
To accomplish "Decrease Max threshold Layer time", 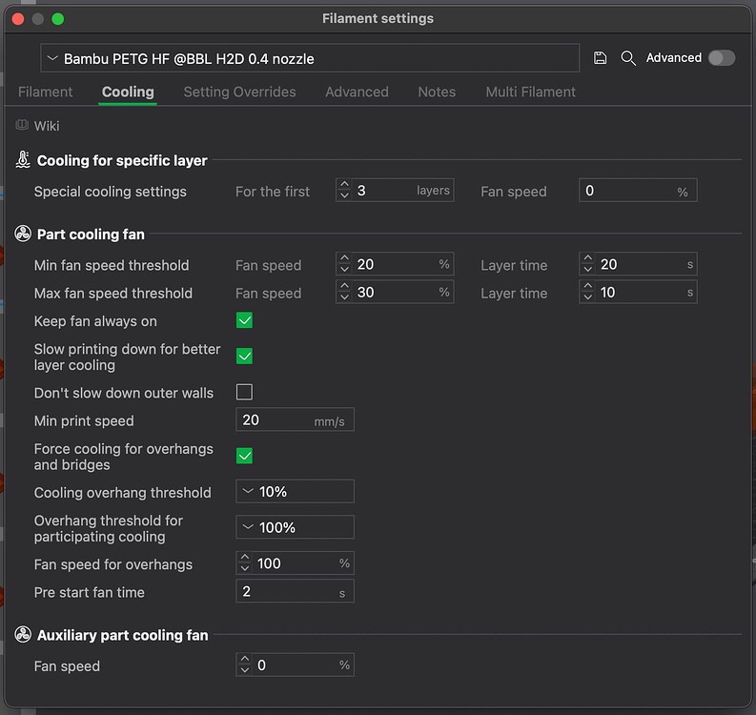I will coord(587,297).
